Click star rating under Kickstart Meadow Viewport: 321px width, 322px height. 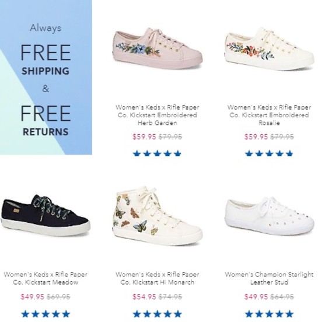pyautogui.click(x=46, y=314)
